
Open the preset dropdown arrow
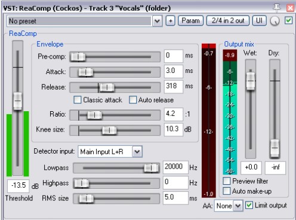[x=157, y=21]
